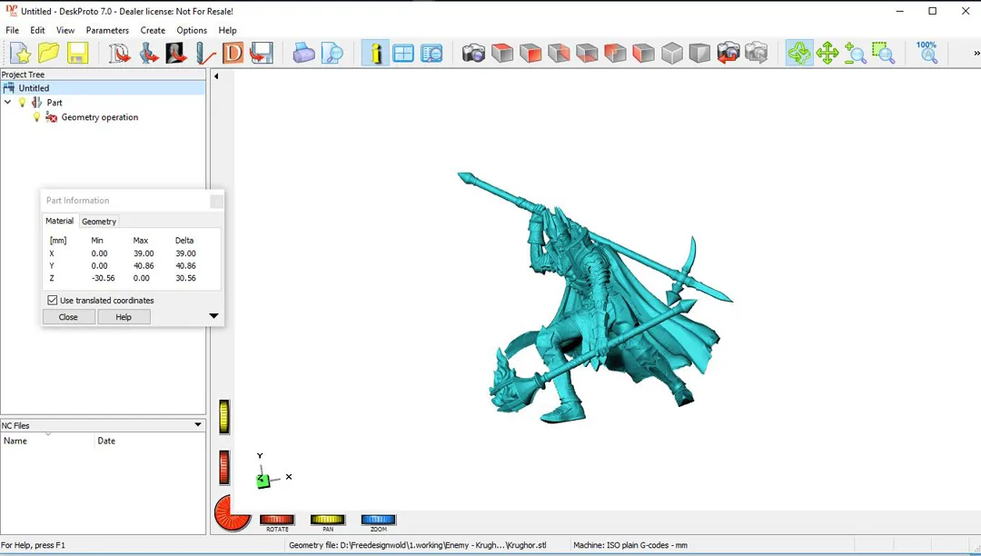Open the Help menu
This screenshot has height=556, width=981.
(228, 30)
